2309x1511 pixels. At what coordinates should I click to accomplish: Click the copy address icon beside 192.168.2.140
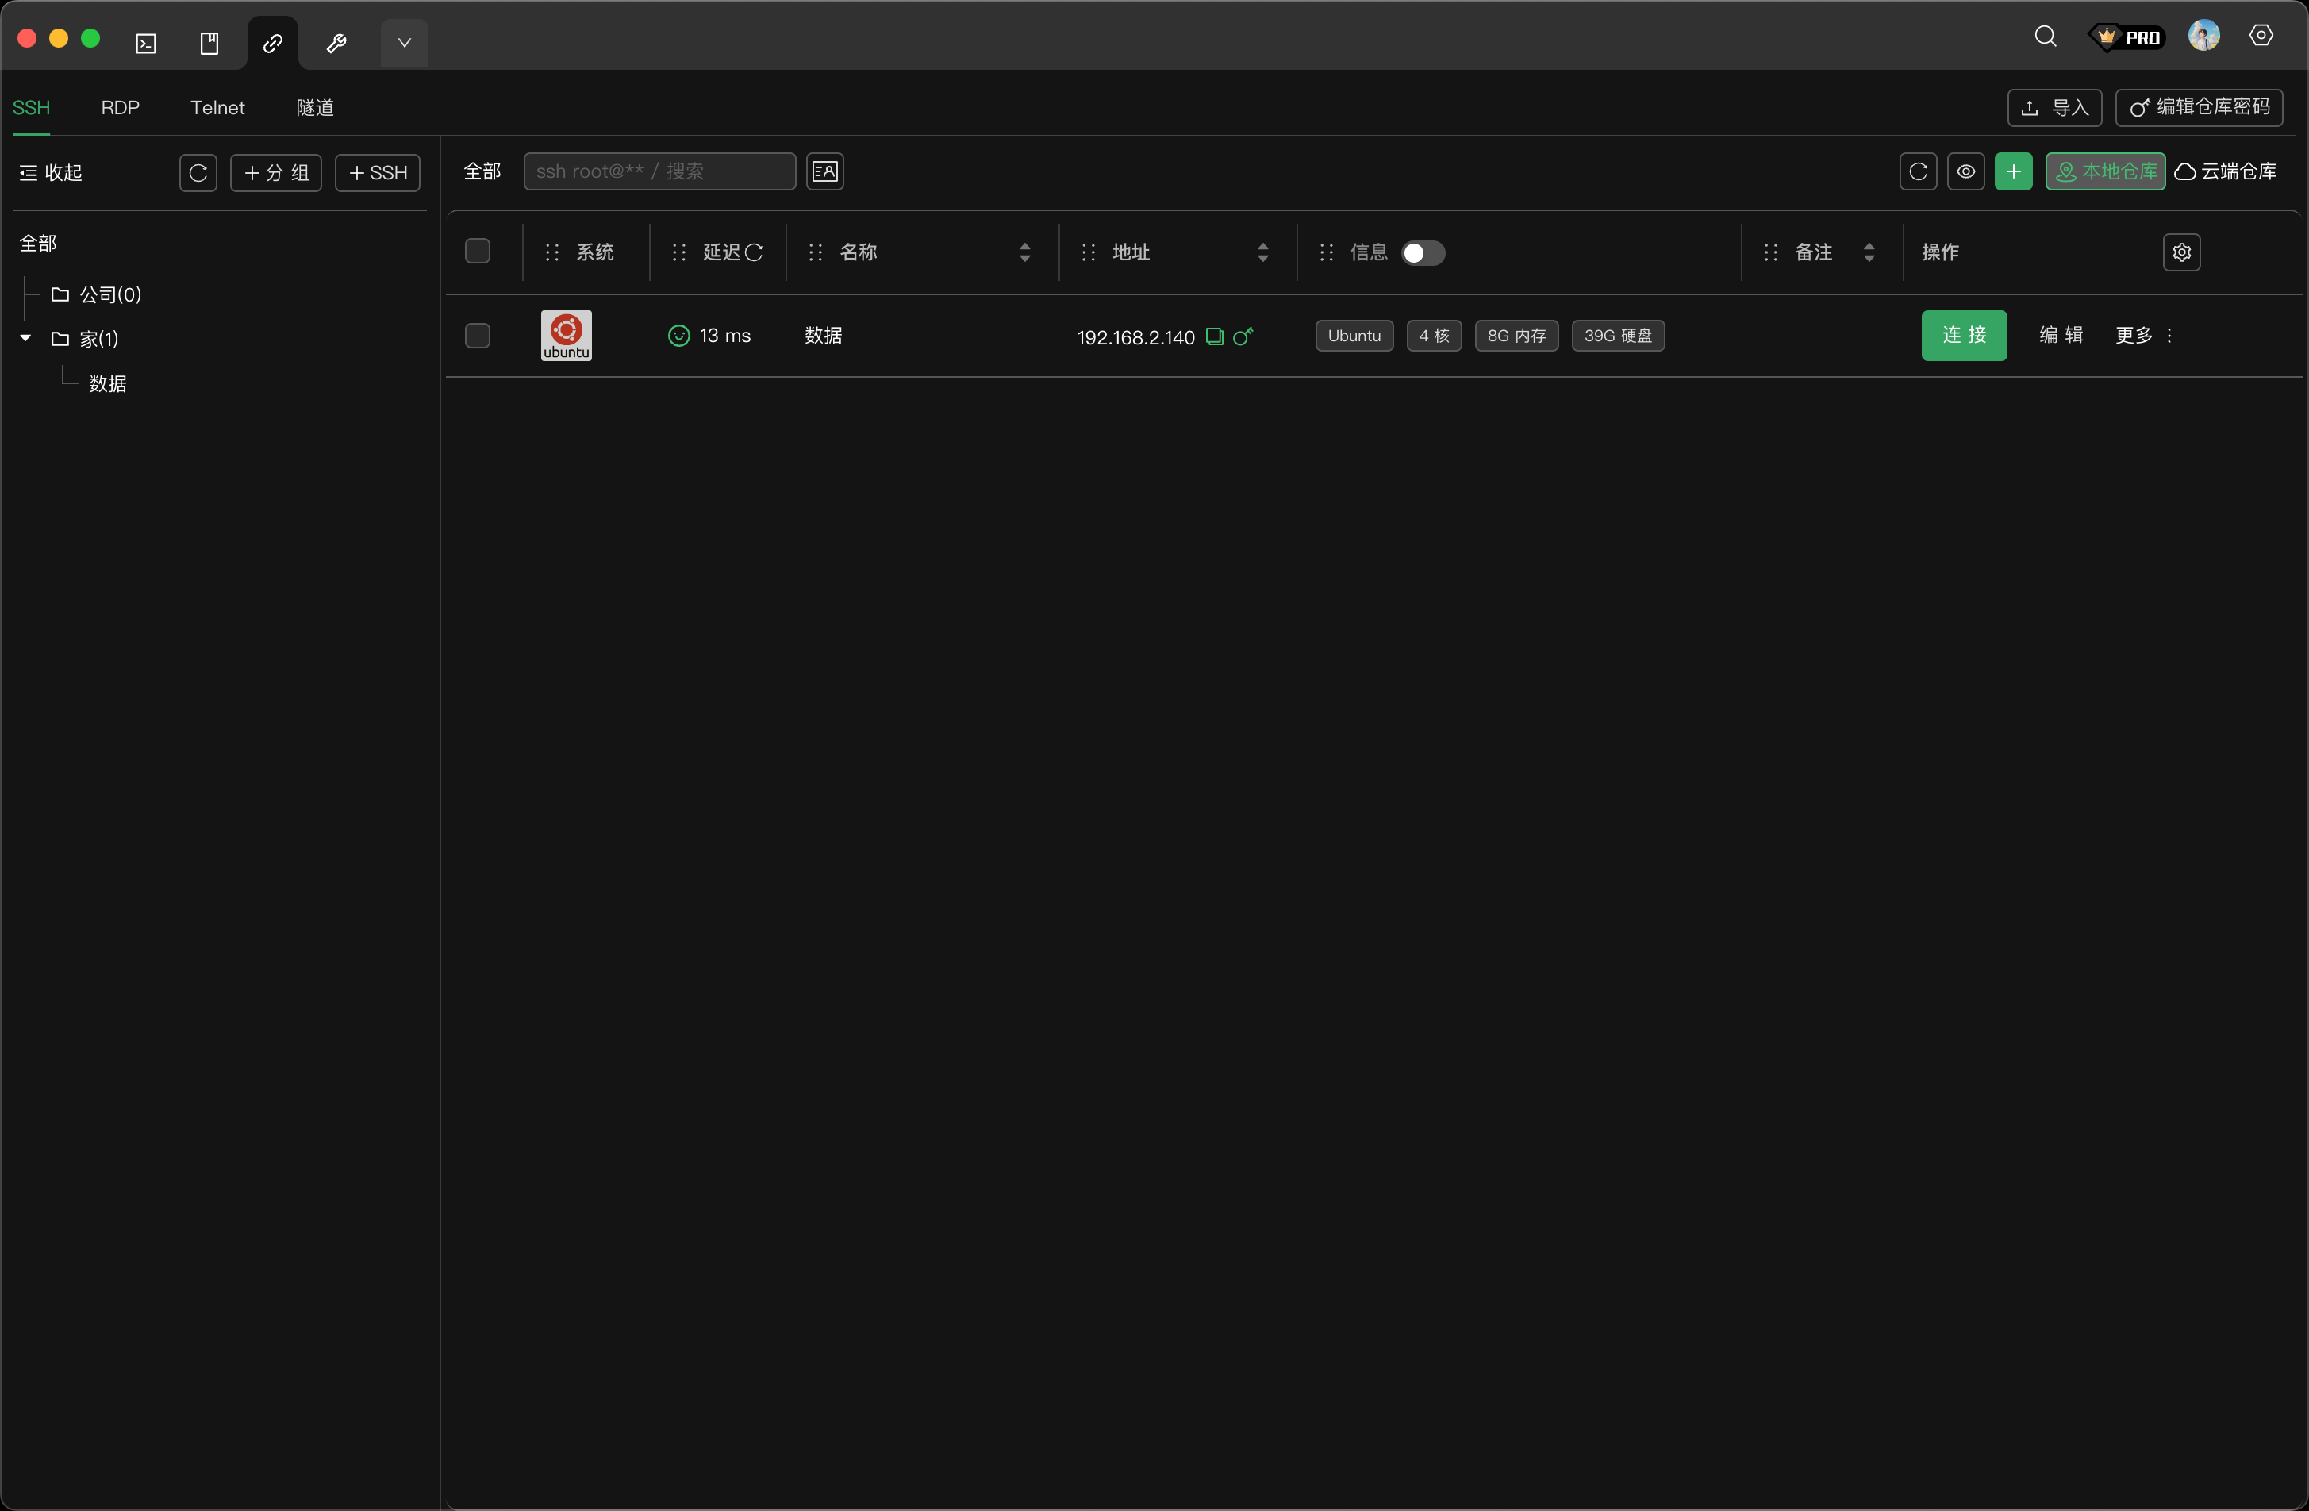pyautogui.click(x=1214, y=336)
